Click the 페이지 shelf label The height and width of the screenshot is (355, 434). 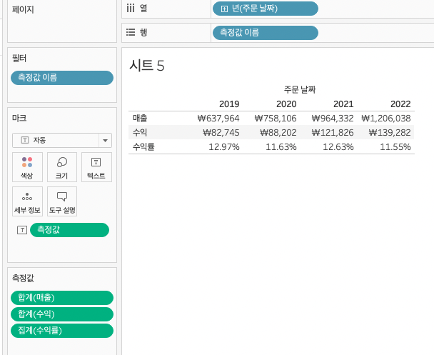click(23, 10)
